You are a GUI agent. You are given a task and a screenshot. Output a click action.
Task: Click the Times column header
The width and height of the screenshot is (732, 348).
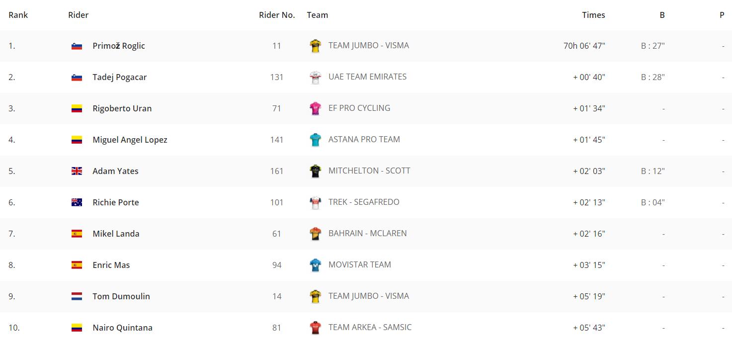593,15
